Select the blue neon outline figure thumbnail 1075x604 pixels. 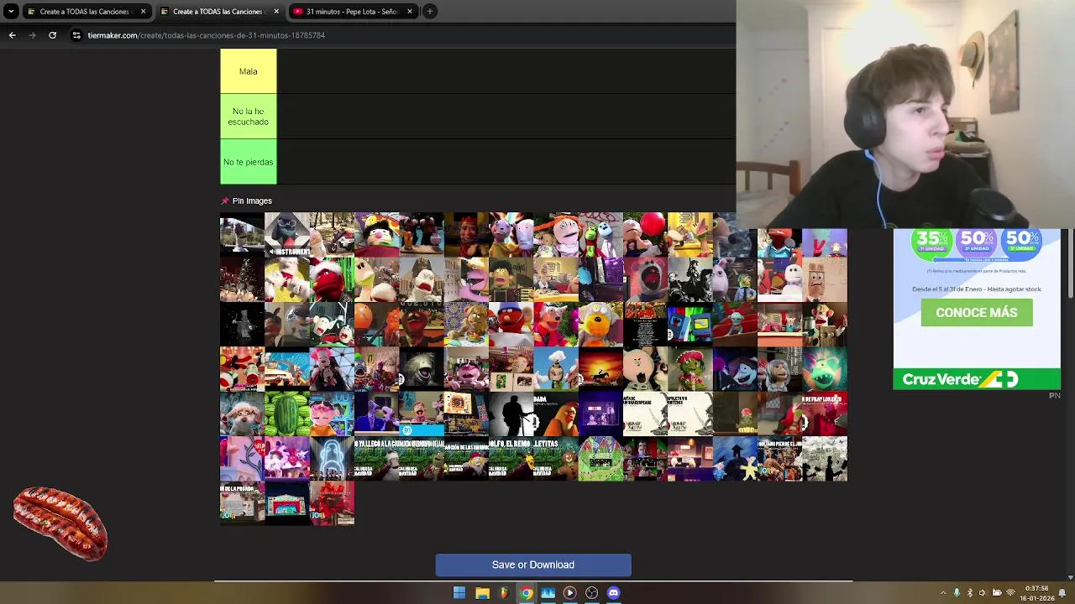332,459
